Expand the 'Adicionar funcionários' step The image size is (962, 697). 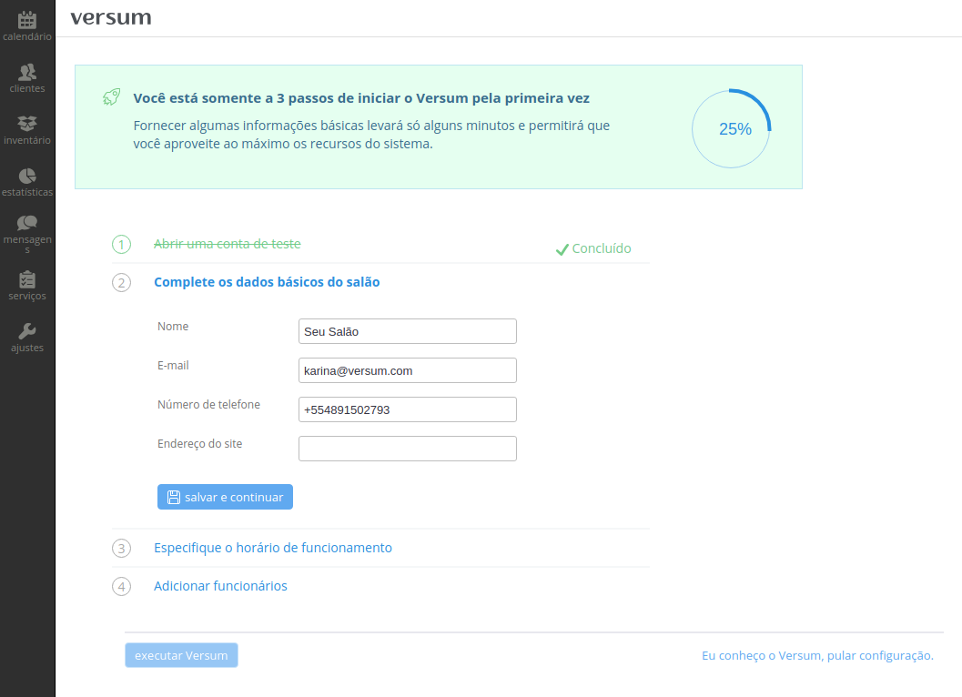pyautogui.click(x=220, y=586)
